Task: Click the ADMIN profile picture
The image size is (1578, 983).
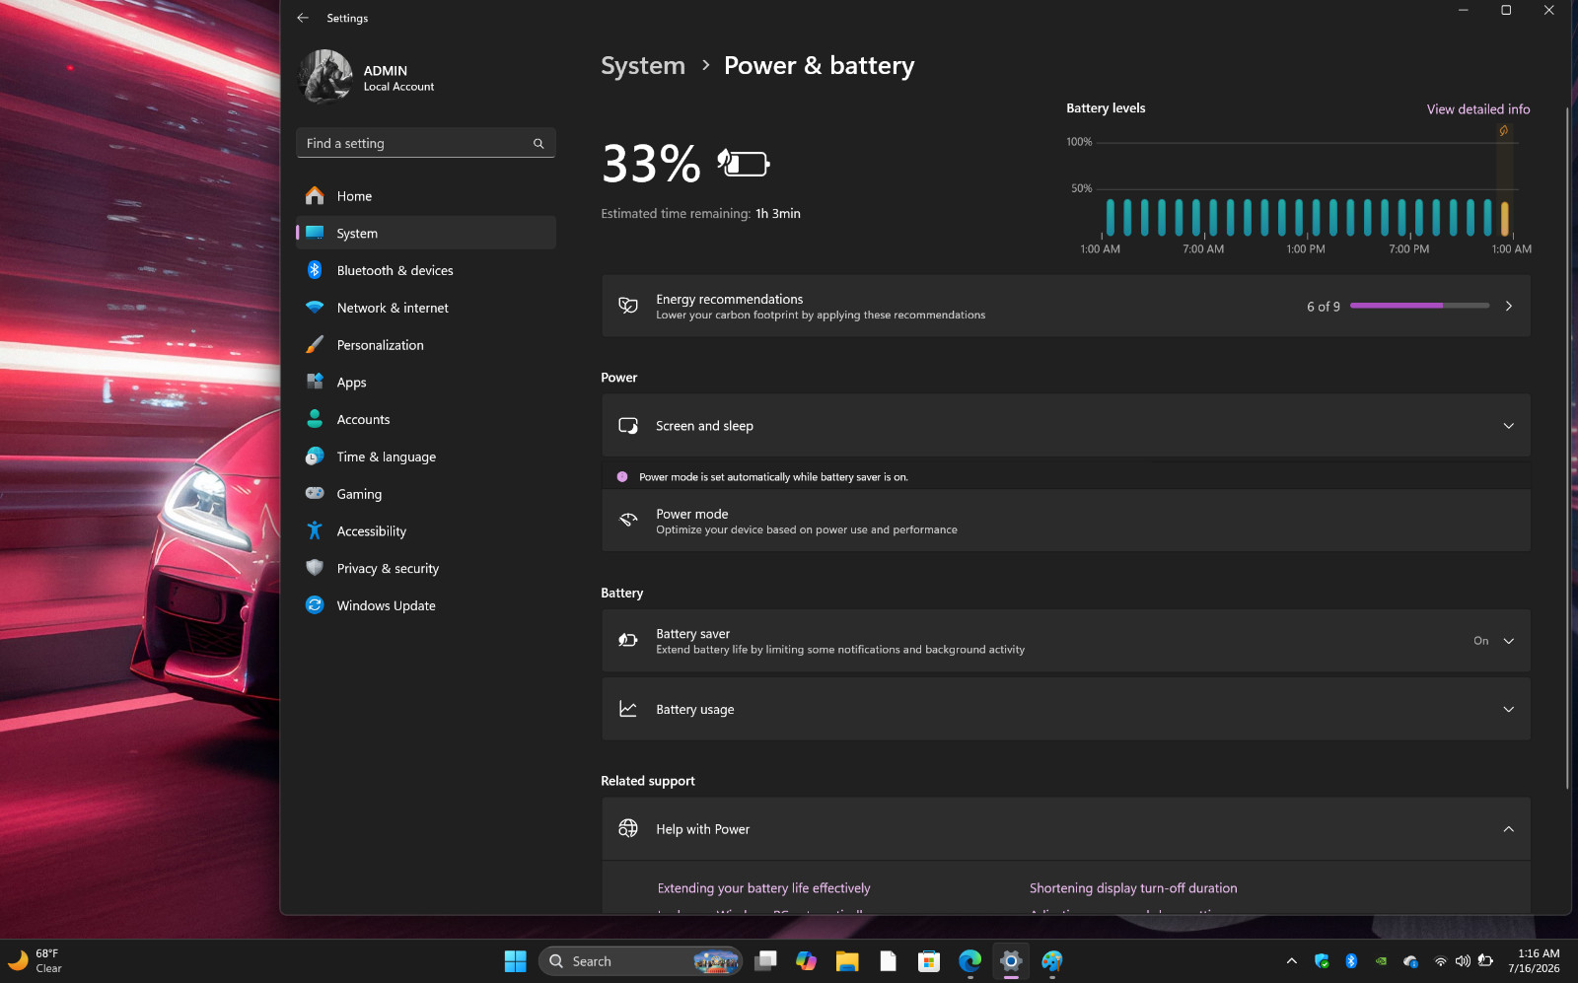Action: (x=325, y=77)
